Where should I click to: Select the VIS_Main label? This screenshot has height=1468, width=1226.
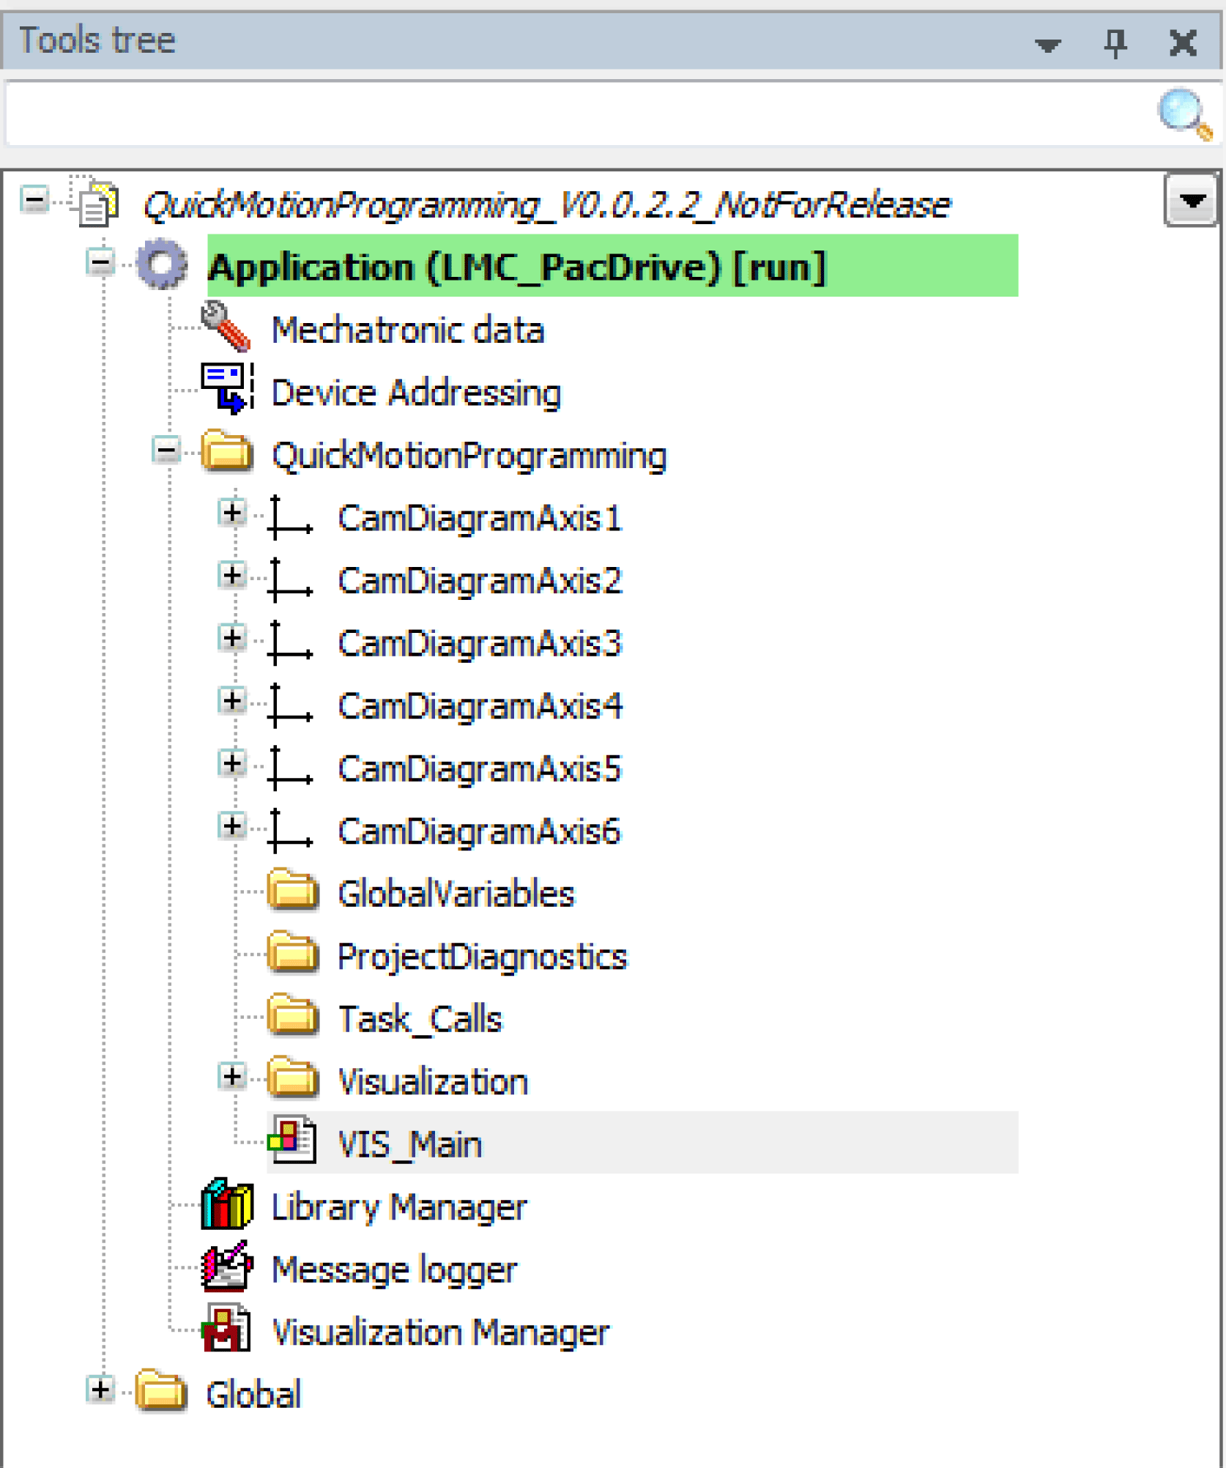410,1144
